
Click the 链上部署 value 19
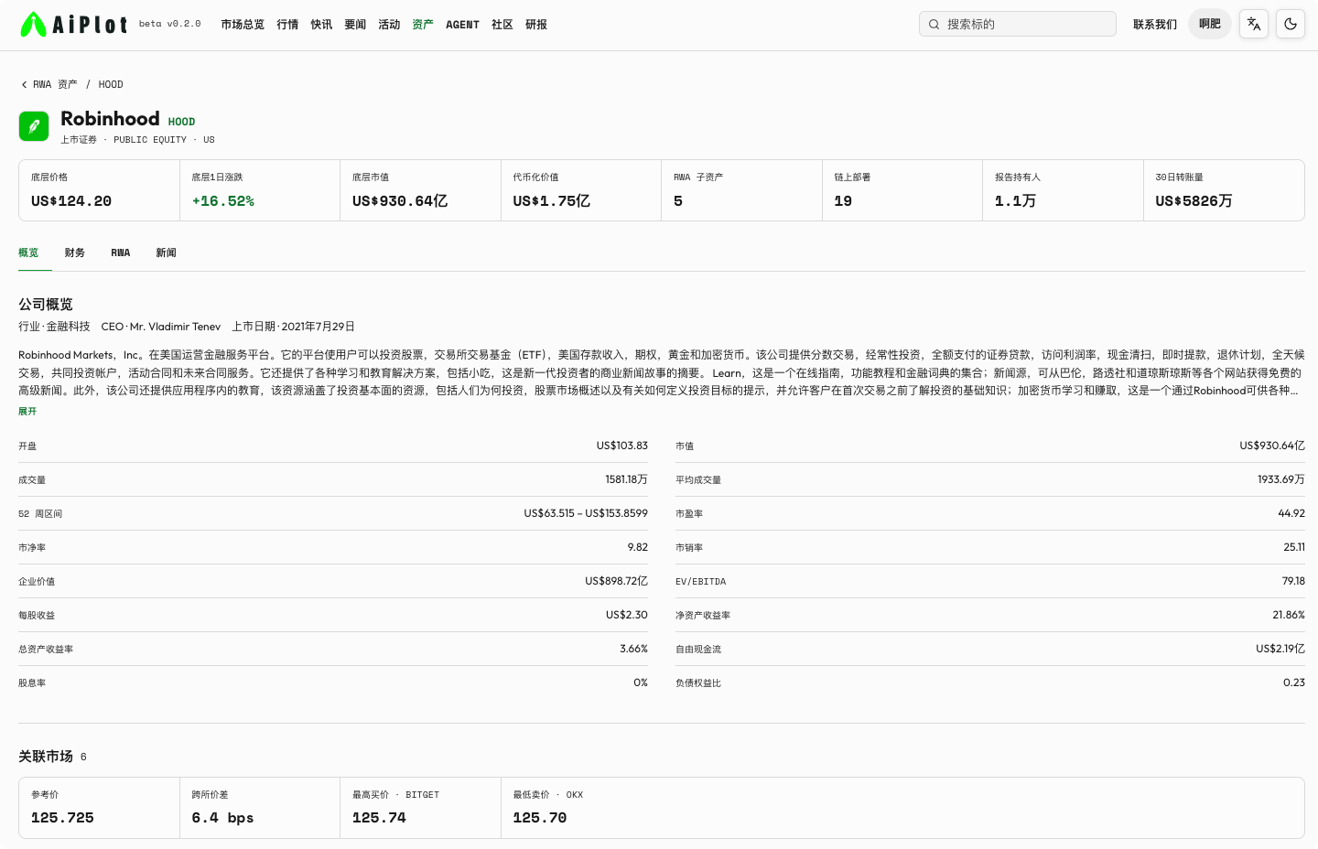(x=843, y=201)
